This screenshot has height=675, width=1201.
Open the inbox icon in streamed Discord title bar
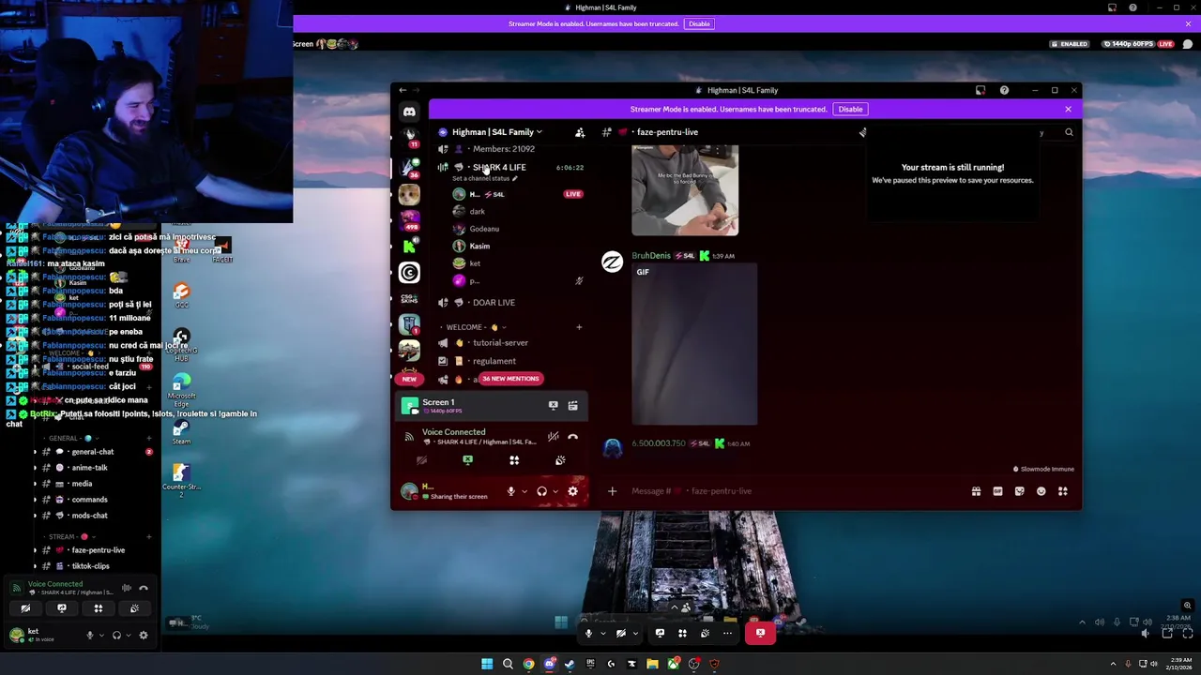coord(981,90)
